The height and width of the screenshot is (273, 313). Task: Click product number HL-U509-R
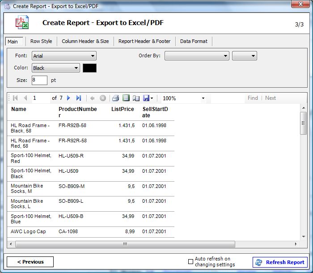pos(71,156)
